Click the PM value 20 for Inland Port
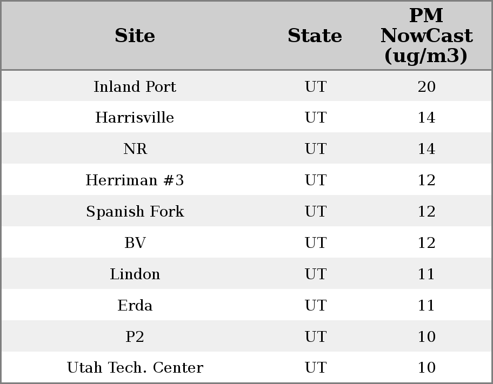Viewport: 493px width, 384px height. [x=426, y=86]
